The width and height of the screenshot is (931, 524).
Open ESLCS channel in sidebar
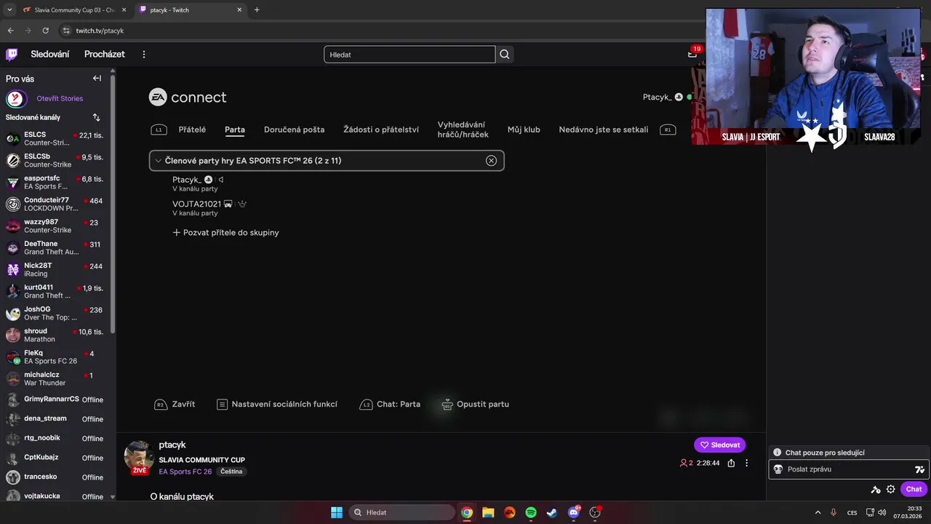click(x=55, y=138)
